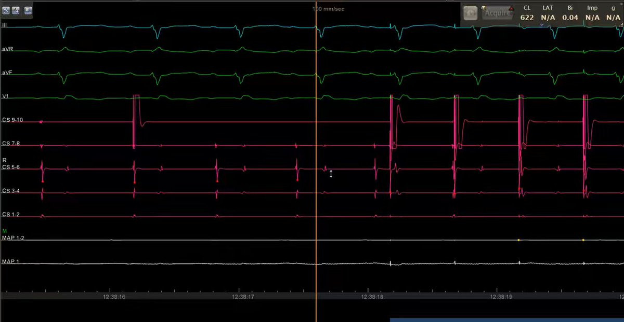Image resolution: width=624 pixels, height=322 pixels.
Task: Select the MAP 1 channel label
Action: pyautogui.click(x=10, y=261)
